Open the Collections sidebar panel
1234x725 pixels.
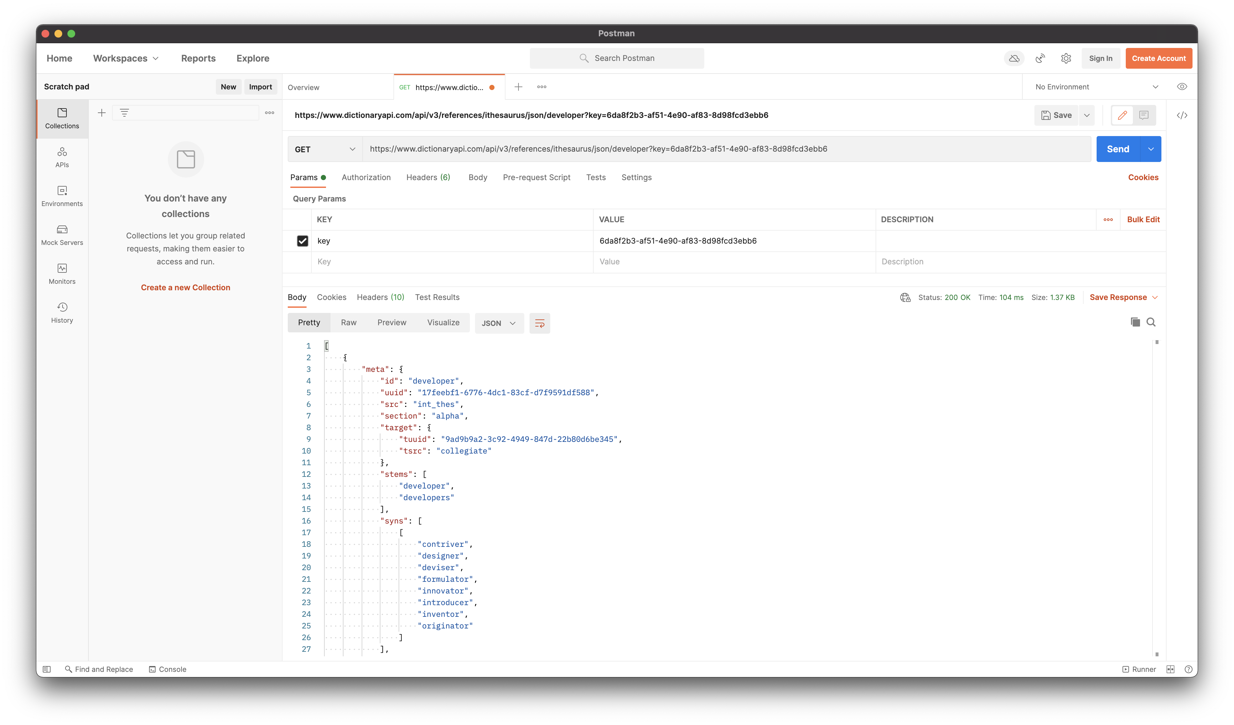click(x=62, y=119)
